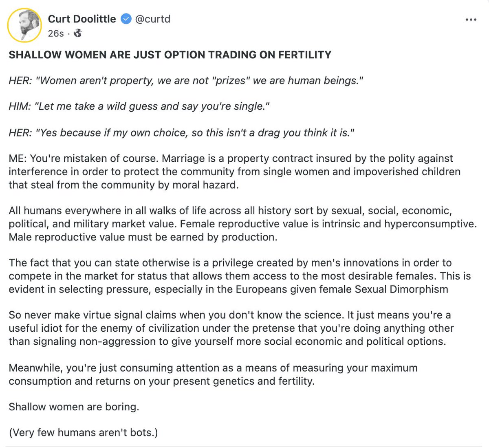Click the paragraph starting "All humans everywhere"
The height and width of the screenshot is (447, 489).
tap(242, 224)
